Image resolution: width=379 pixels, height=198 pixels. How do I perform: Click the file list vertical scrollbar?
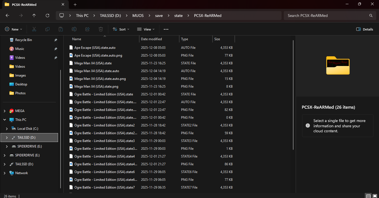point(293,94)
